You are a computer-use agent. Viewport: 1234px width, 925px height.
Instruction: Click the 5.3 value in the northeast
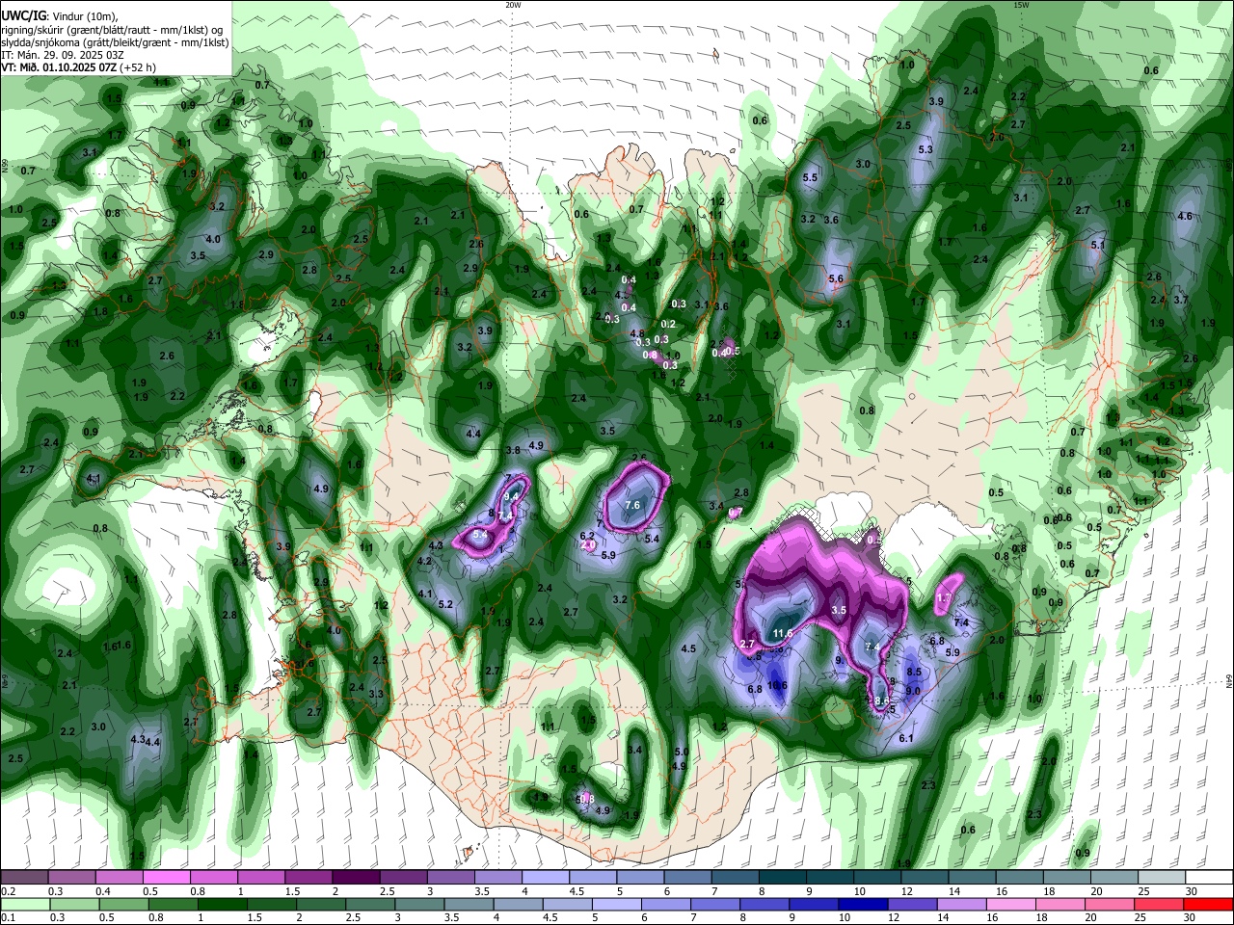925,149
